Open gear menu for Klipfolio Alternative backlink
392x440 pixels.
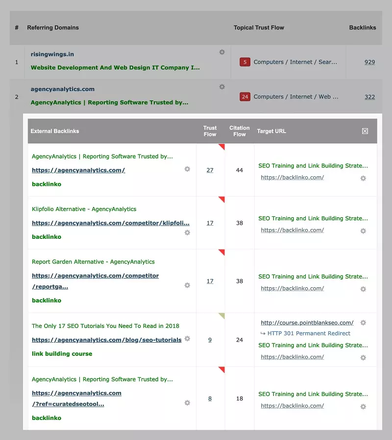[x=187, y=232]
